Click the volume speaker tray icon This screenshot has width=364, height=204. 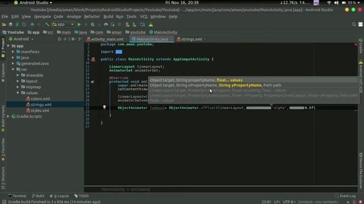point(336,3)
